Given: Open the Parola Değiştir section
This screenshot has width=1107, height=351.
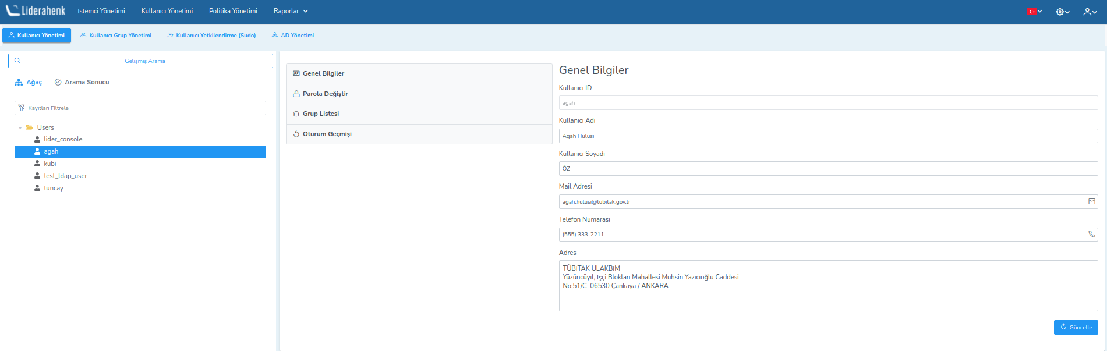Looking at the screenshot, I should click(325, 94).
